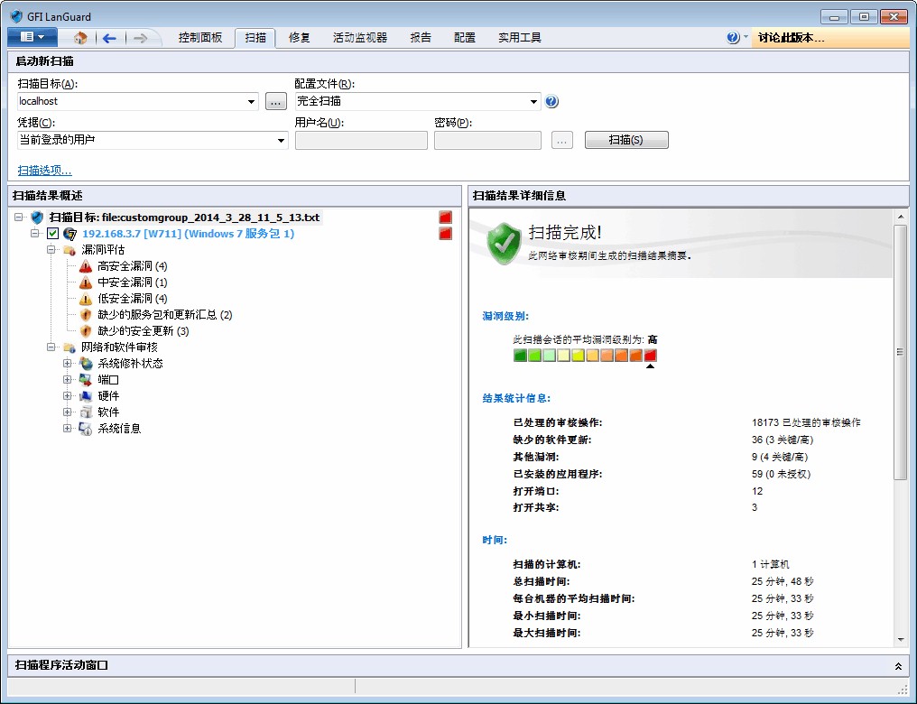
Task: Click the 软件 software icon
Action: click(86, 412)
